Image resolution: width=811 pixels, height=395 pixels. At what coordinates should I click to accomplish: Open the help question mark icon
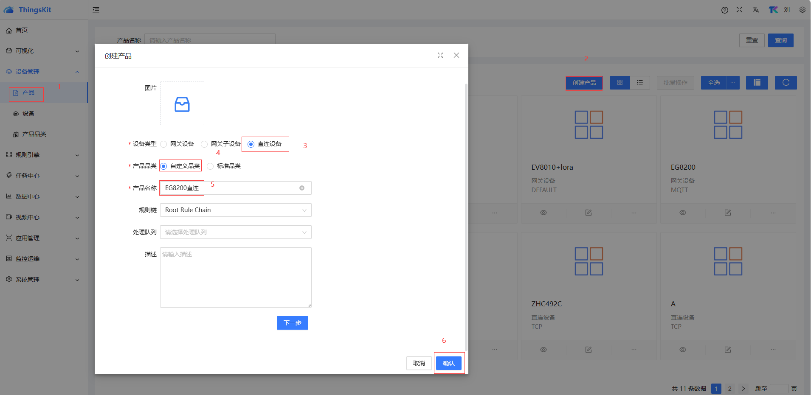724,10
